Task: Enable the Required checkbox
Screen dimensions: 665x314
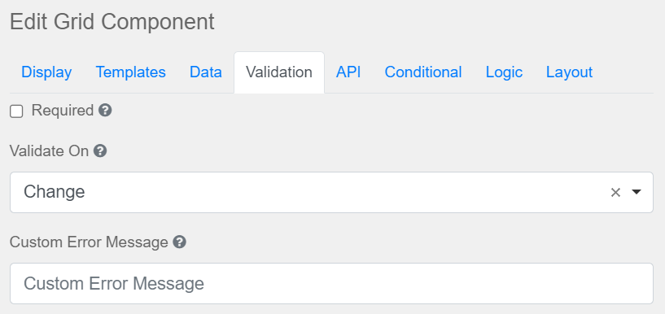Action: tap(16, 111)
